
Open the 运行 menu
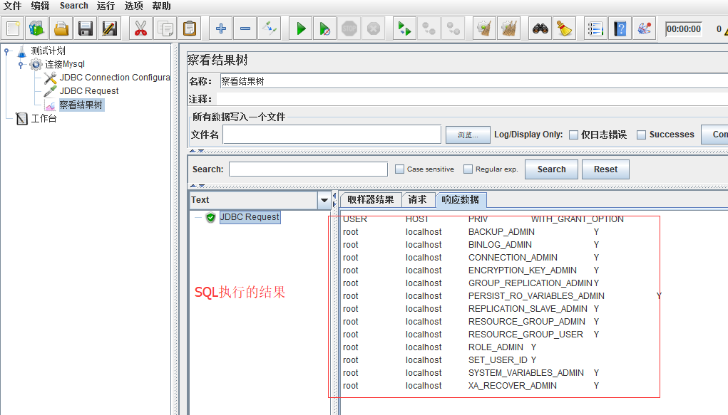coord(106,6)
